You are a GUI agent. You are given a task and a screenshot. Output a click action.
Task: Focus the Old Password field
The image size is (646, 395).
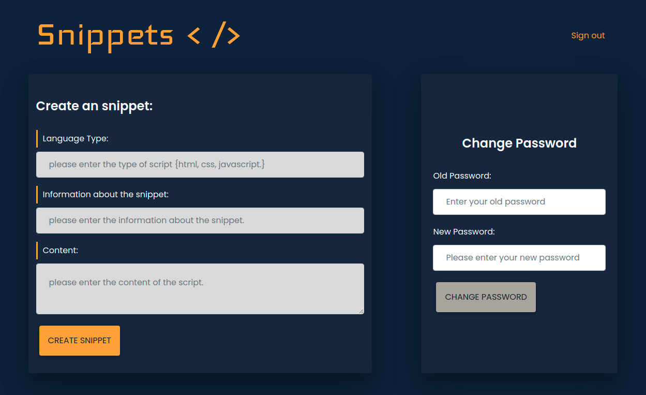519,202
